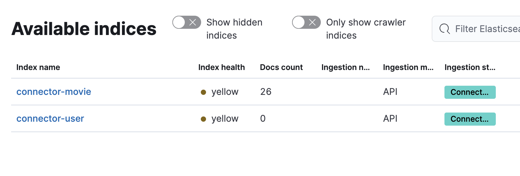Click the API ingestion method for connector-user
Image resolution: width=520 pixels, height=176 pixels.
pos(390,118)
